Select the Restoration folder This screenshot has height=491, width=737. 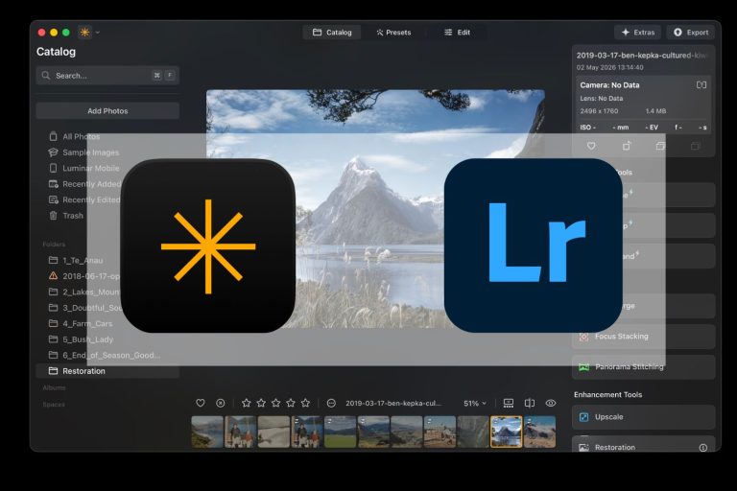tap(107, 371)
